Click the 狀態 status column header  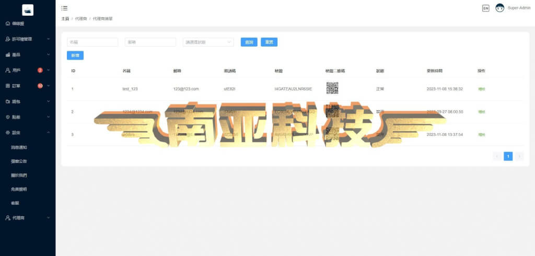(380, 71)
